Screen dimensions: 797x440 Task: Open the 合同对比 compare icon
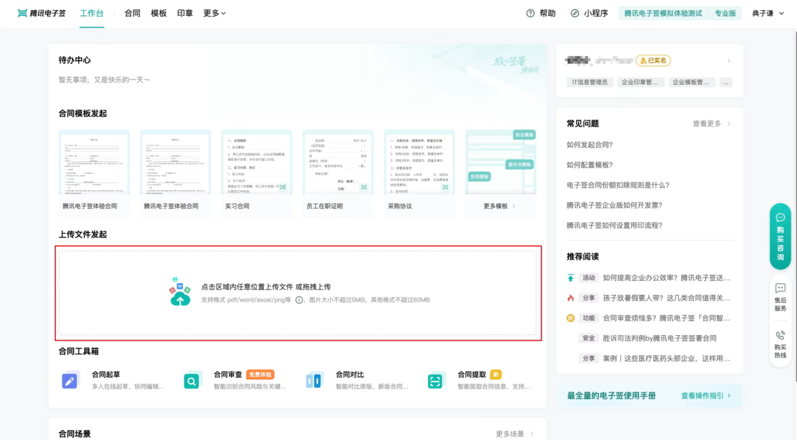click(x=315, y=380)
